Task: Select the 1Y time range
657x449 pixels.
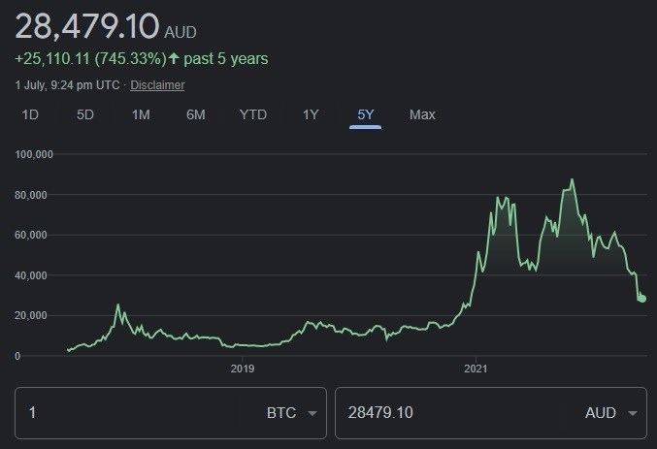Action: click(311, 114)
